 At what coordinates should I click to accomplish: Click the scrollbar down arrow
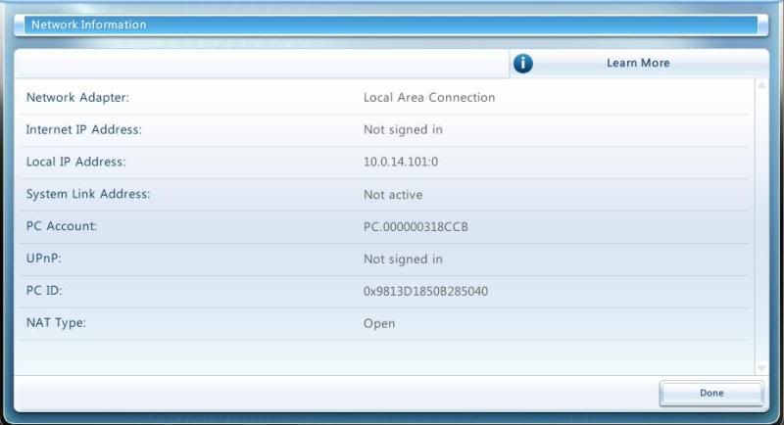[761, 368]
